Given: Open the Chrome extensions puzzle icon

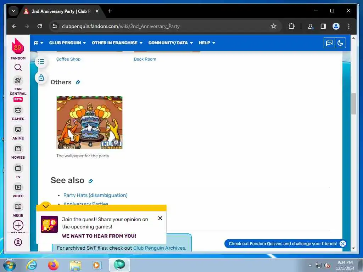Looking at the screenshot, I should coord(291,26).
